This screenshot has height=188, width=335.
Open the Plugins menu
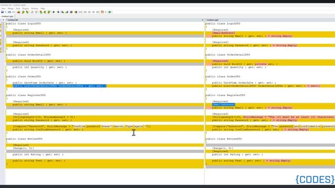[26, 8]
